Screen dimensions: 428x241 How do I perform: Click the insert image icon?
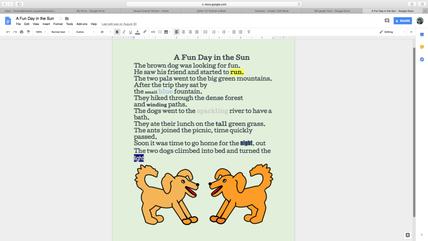(166, 32)
